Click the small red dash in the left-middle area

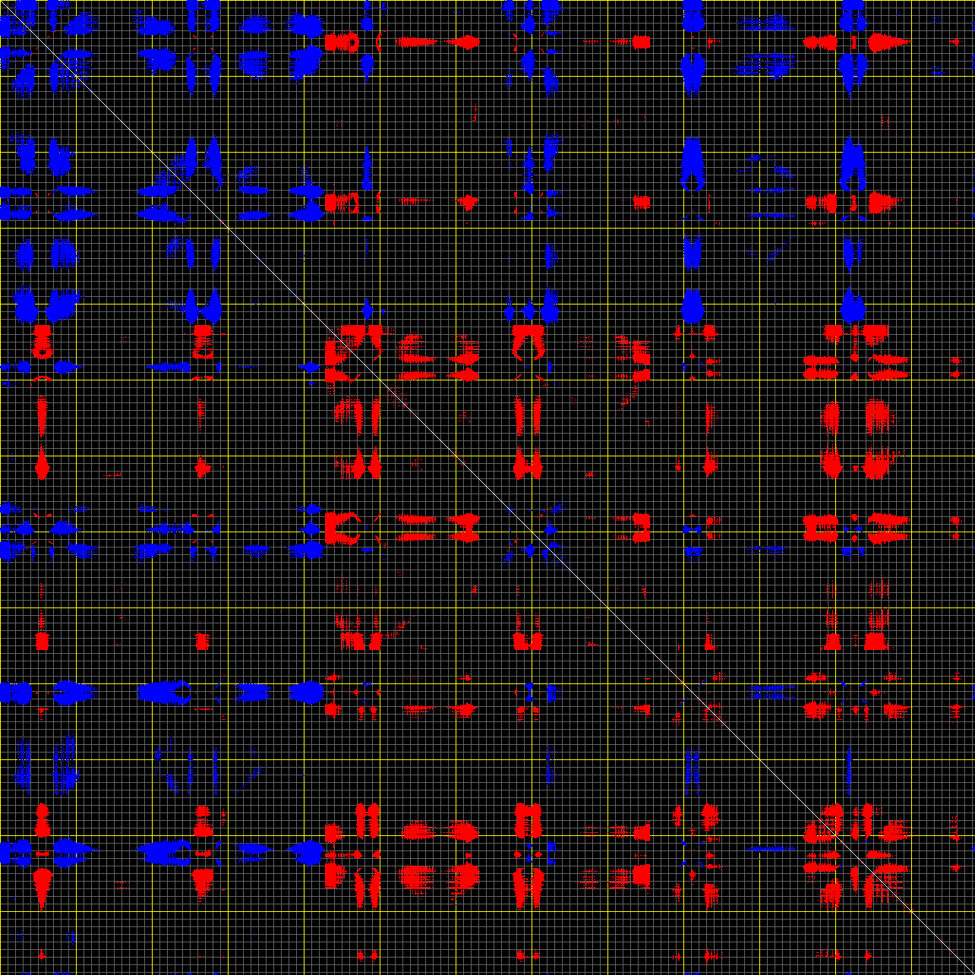pos(112,475)
